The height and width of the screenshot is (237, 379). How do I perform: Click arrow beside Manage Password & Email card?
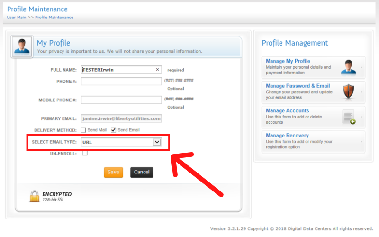pos(361,92)
